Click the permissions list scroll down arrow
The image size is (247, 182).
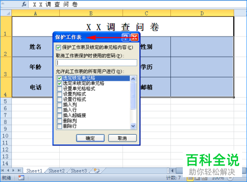pyautogui.click(x=133, y=126)
